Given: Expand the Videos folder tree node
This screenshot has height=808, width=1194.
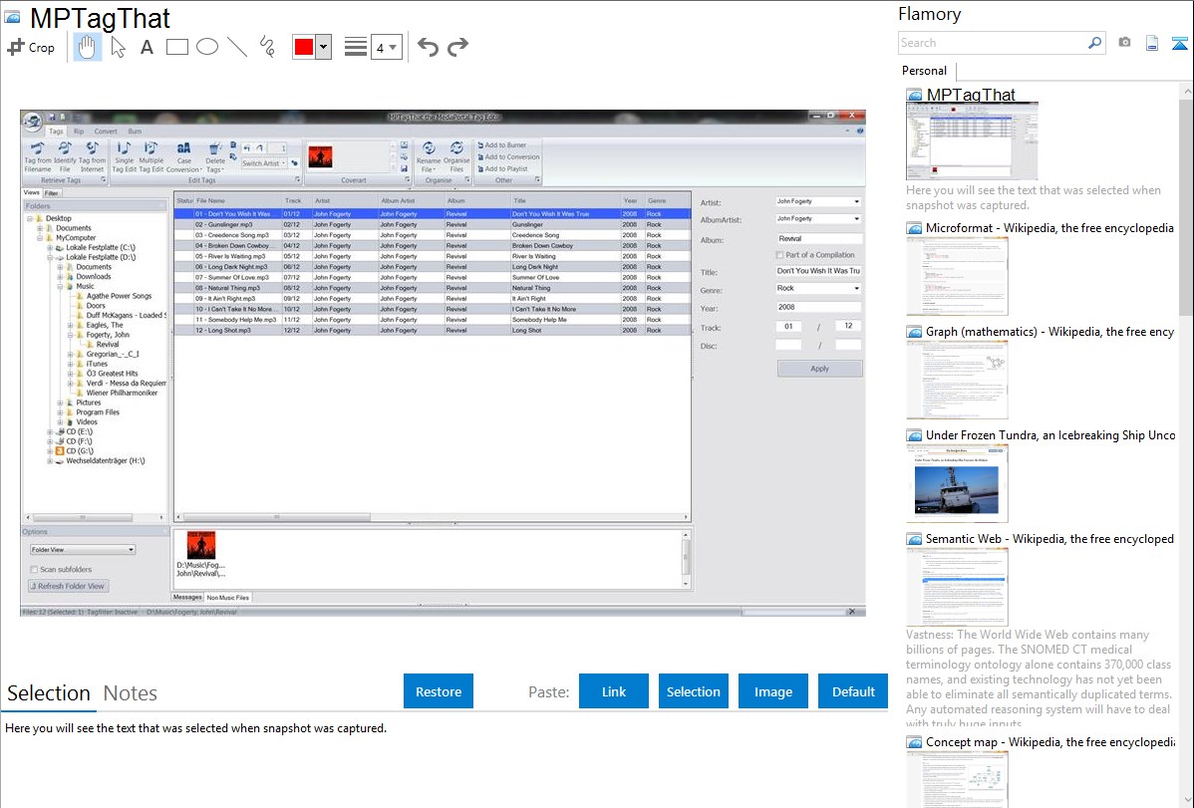Looking at the screenshot, I should (60, 422).
